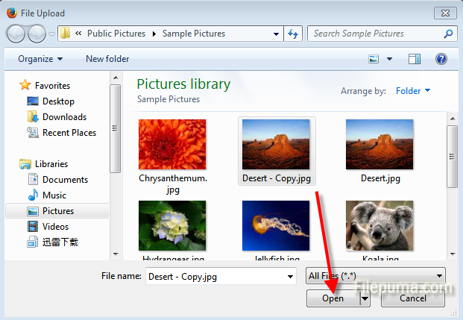
Task: Click the Downloads folder icon
Action: click(x=33, y=116)
